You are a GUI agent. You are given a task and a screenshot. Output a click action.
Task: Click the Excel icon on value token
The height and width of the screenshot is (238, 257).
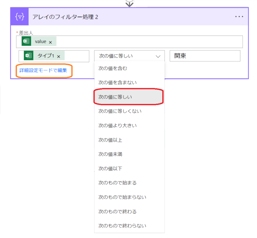[26, 41]
